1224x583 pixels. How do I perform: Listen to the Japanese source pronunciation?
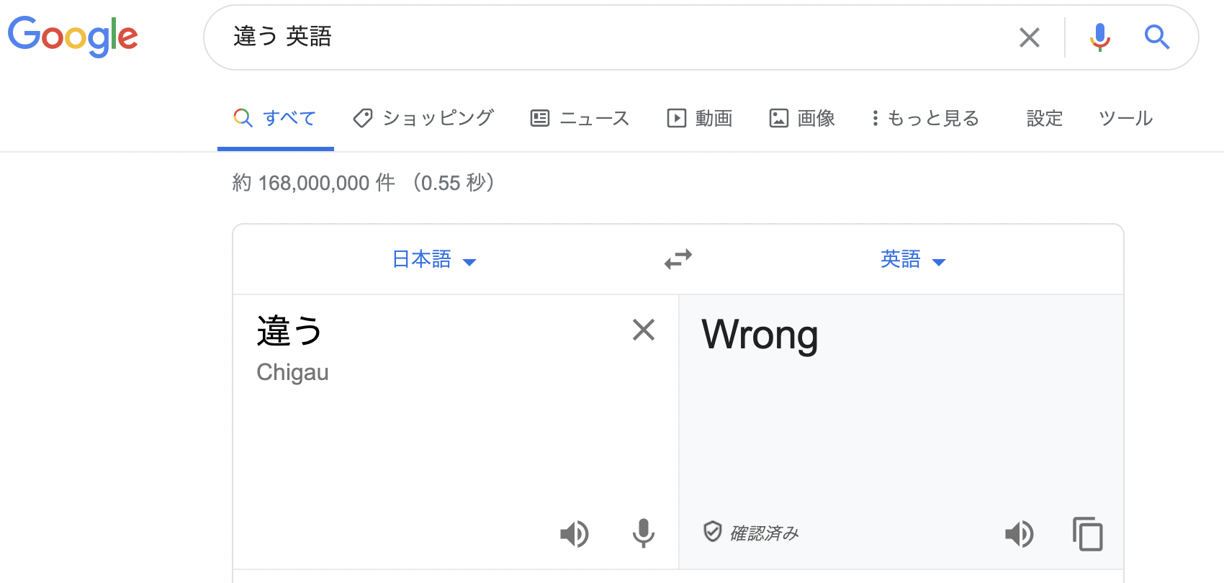click(x=575, y=534)
